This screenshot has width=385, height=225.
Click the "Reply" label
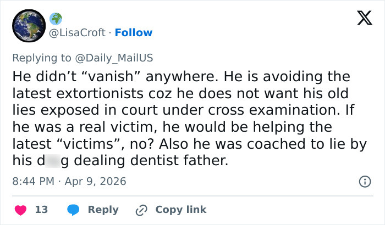[x=103, y=210]
